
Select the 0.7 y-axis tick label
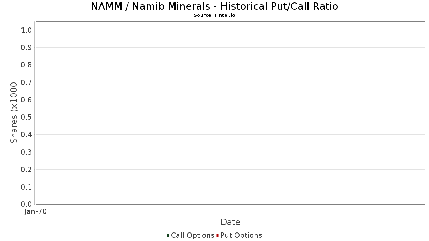pos(26,82)
